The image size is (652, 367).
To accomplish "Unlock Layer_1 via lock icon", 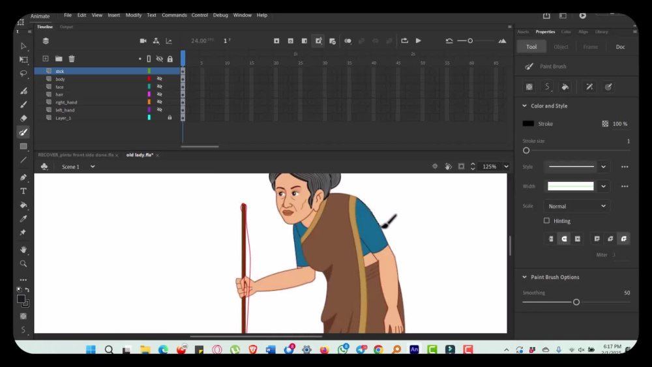I will pyautogui.click(x=170, y=117).
